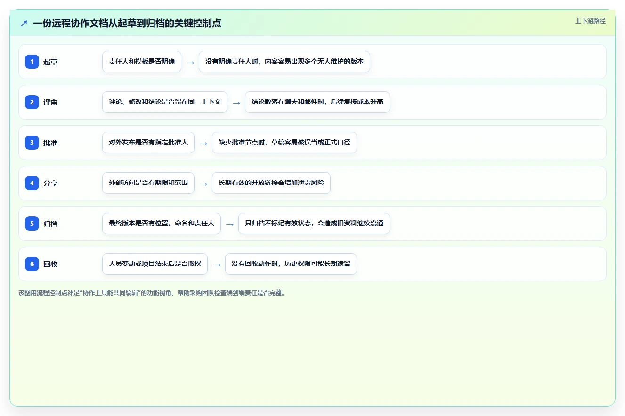The height and width of the screenshot is (416, 625).
Task: Click the arrow in the 批准 row
Action: click(x=203, y=143)
